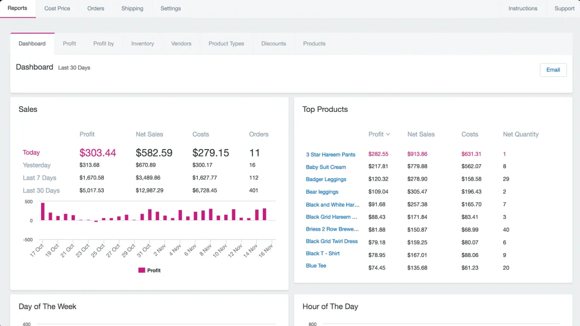Select the Dashboard sub-tab
The height and width of the screenshot is (326, 580).
coord(32,44)
